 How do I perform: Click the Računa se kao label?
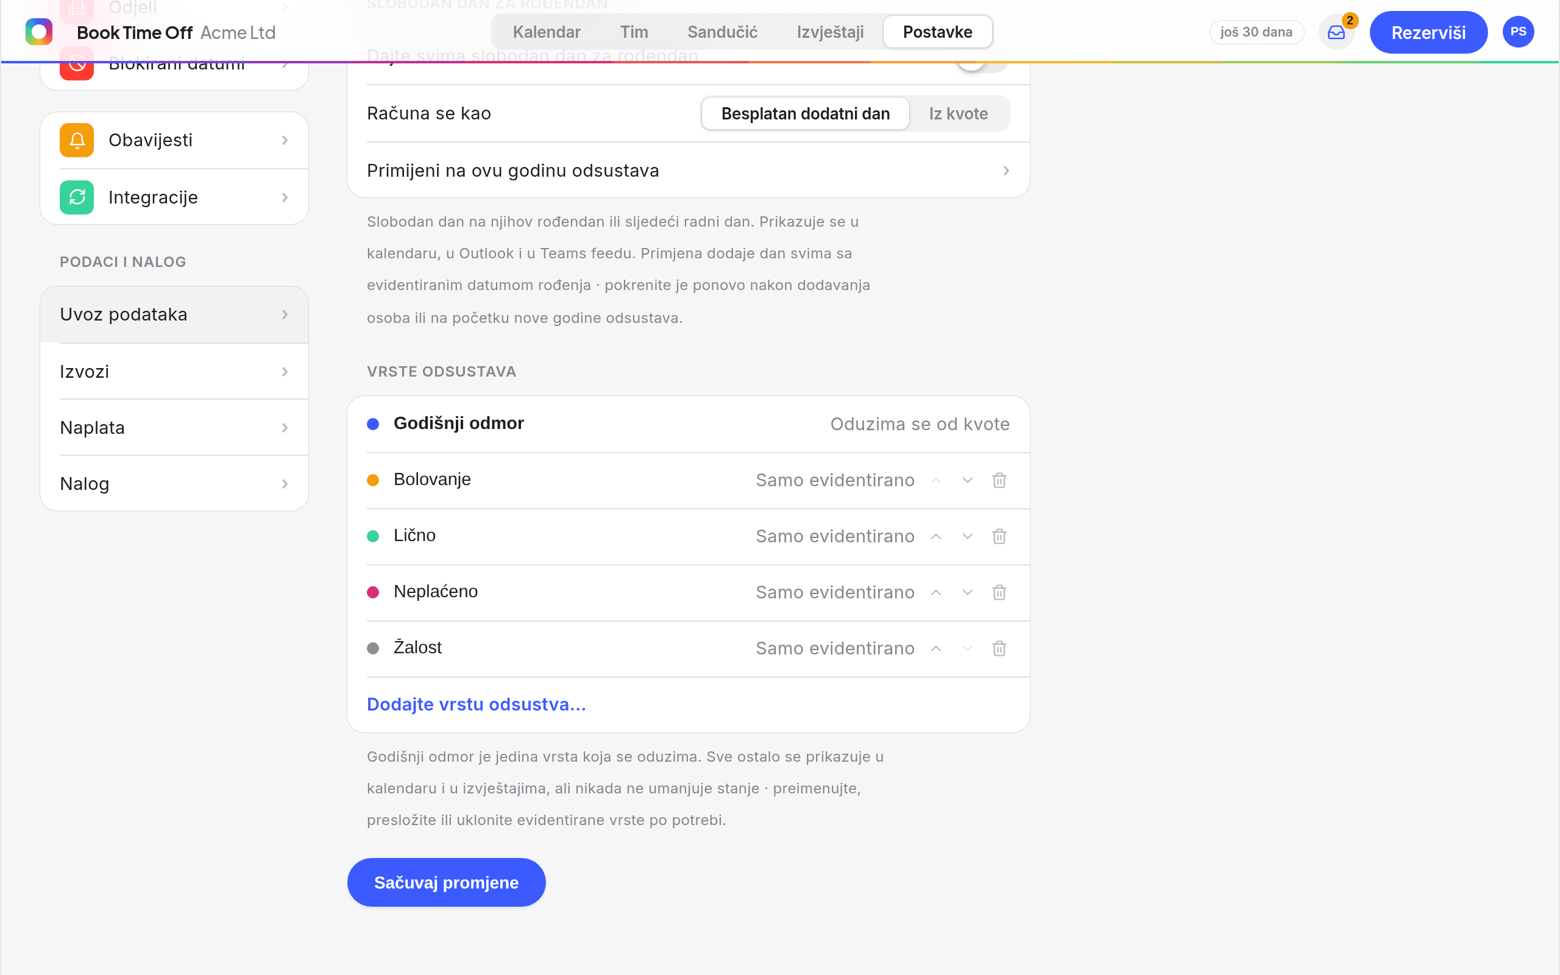428,113
